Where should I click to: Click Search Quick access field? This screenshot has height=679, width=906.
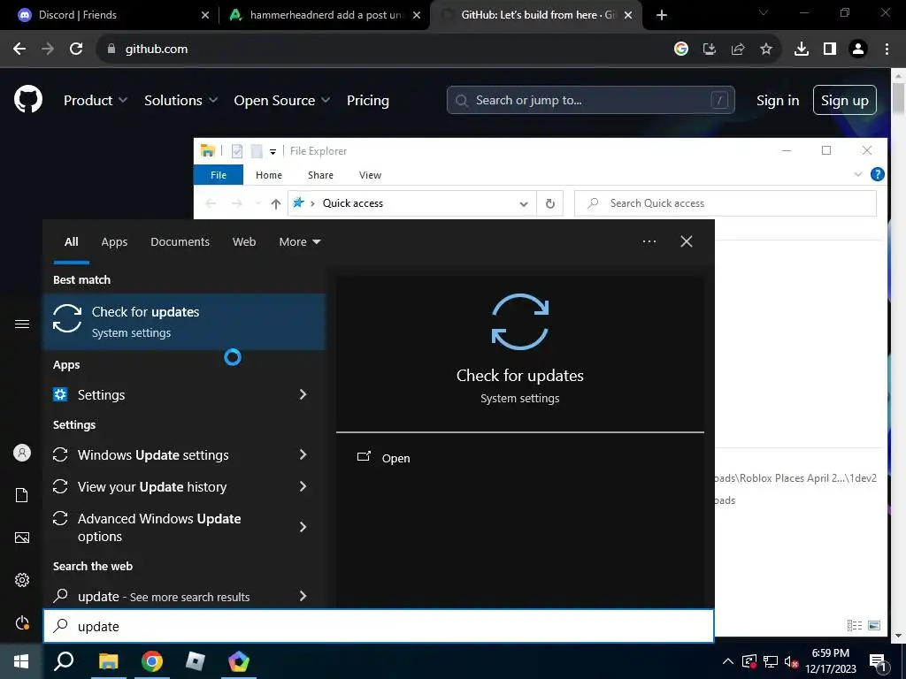726,203
